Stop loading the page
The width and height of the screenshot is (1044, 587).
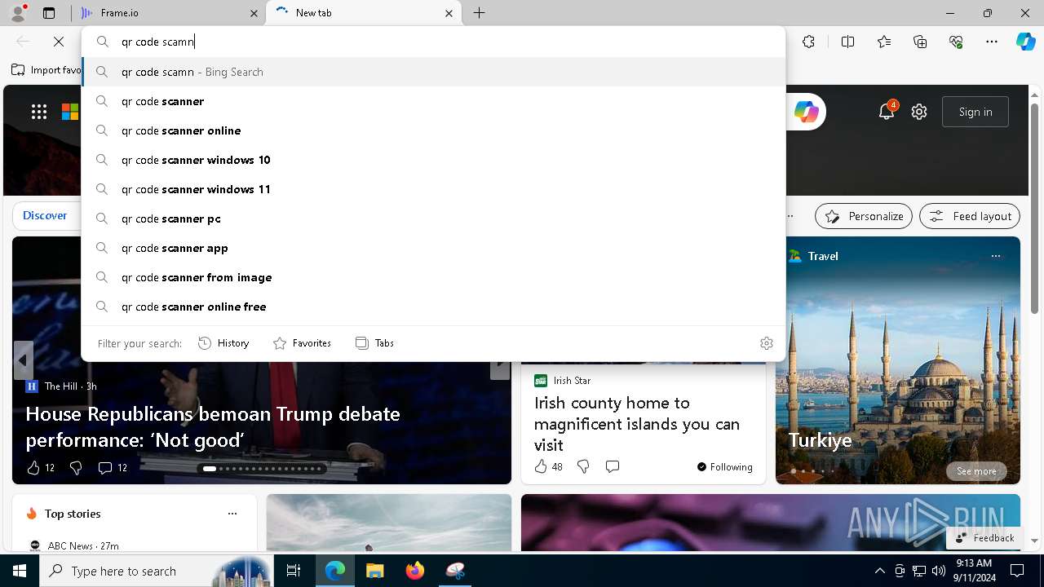[x=59, y=42]
